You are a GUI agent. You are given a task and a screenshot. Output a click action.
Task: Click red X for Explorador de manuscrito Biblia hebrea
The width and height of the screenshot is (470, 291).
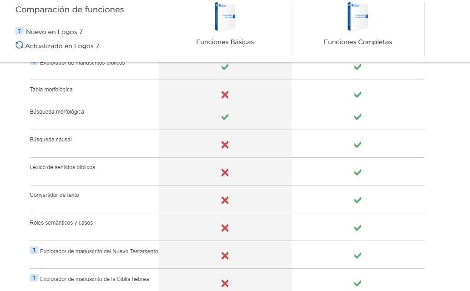click(225, 283)
